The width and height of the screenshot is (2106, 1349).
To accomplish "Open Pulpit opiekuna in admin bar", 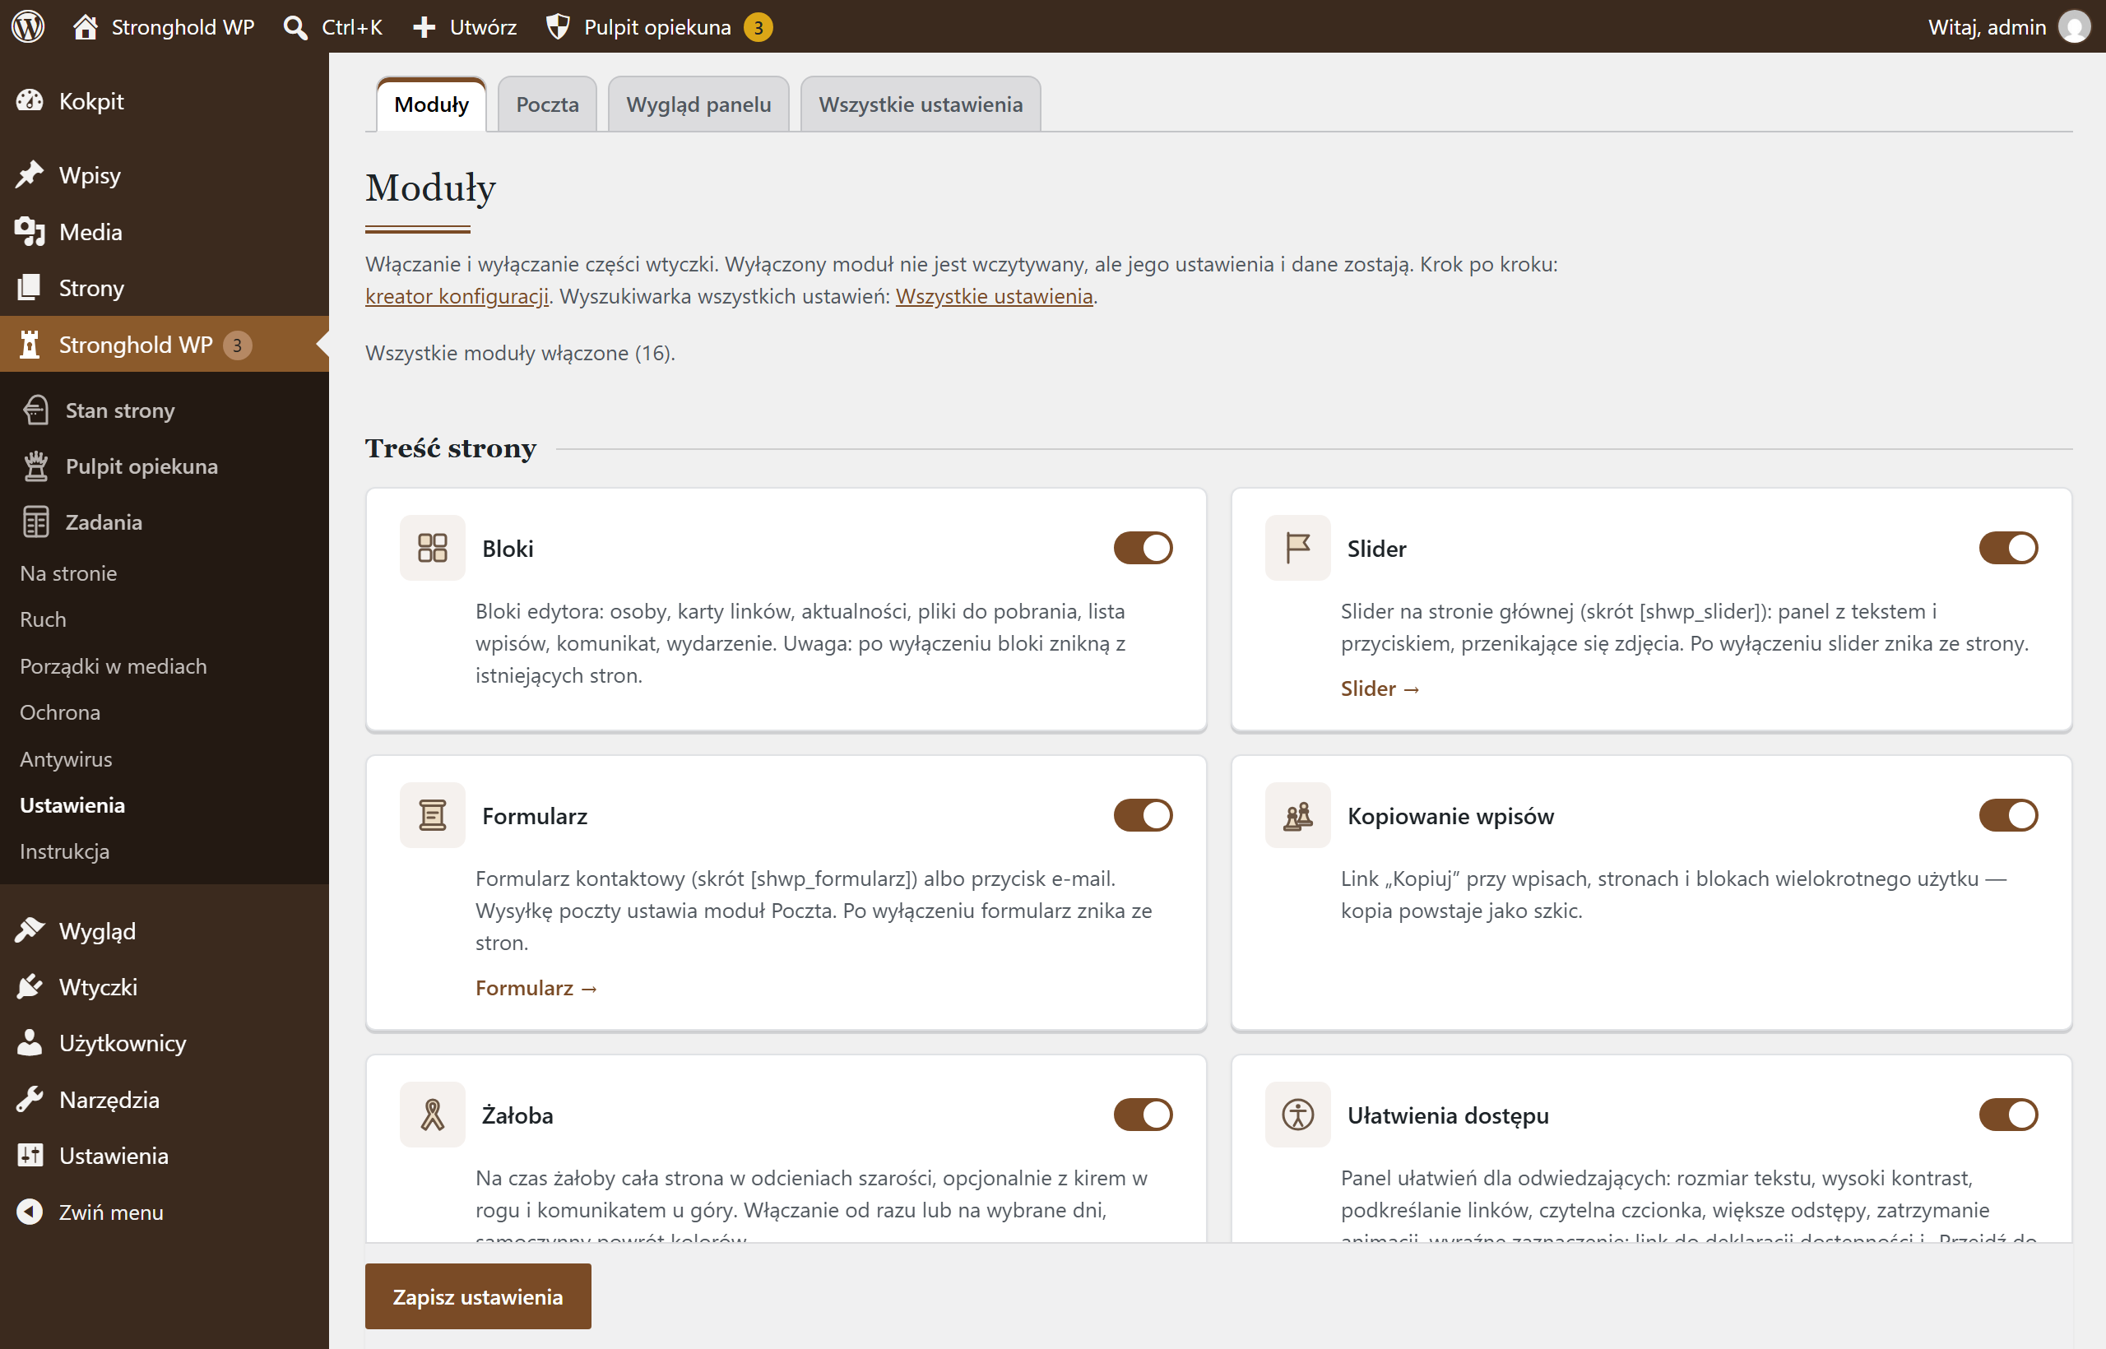I will 659,27.
